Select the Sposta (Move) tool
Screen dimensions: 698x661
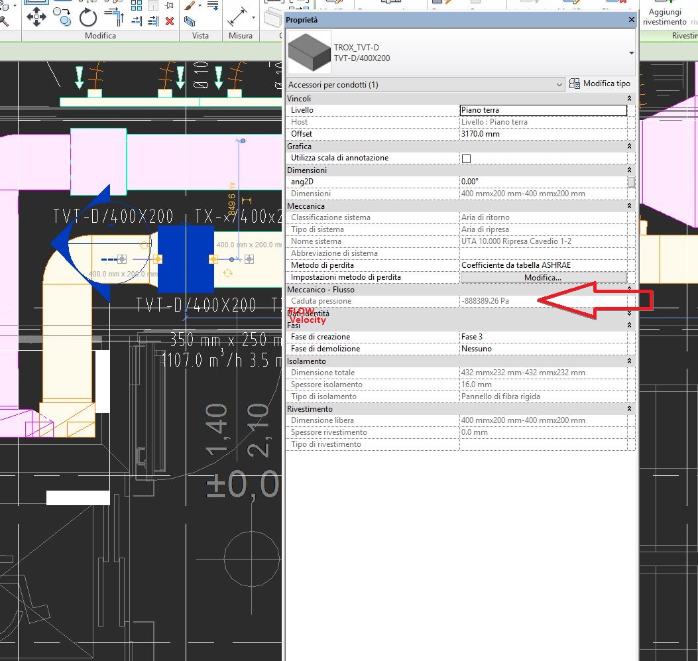(36, 17)
